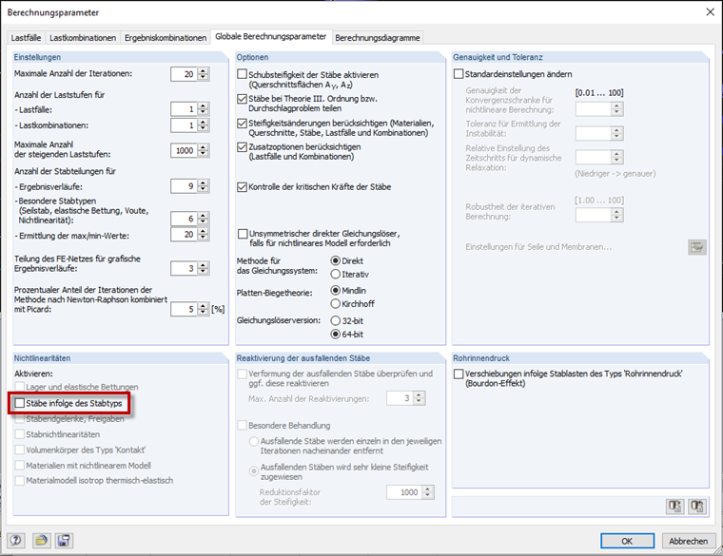Click the Lastfälle Laststufen value field
This screenshot has width=723, height=556.
[184, 109]
